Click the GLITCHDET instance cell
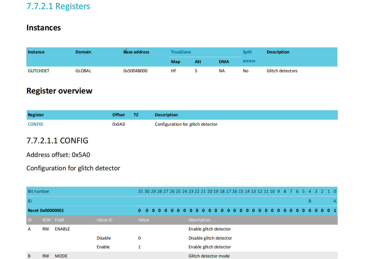The height and width of the screenshot is (259, 375). click(39, 71)
